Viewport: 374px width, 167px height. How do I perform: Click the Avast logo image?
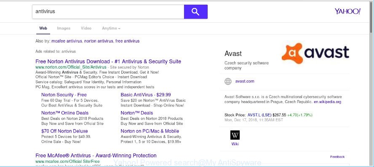[x=315, y=53]
